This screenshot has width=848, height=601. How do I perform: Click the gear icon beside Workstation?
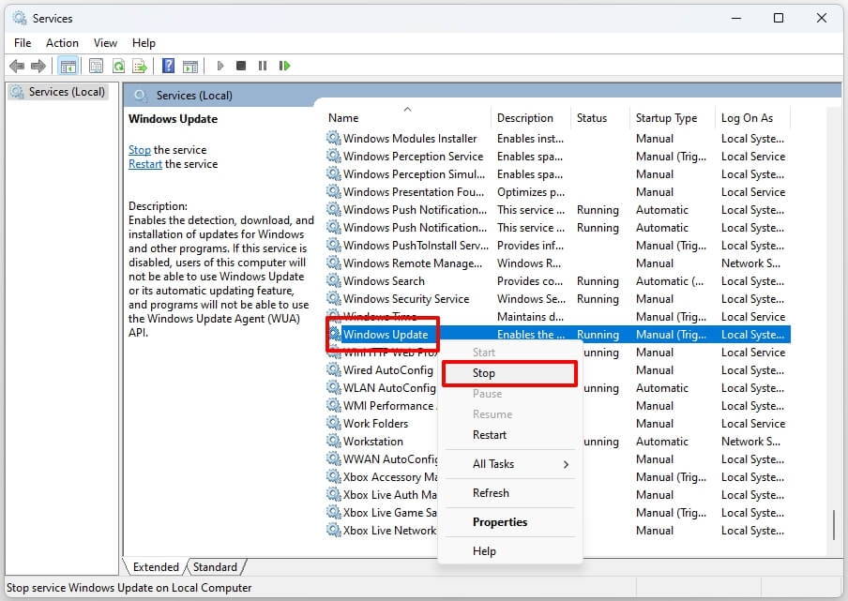(334, 442)
